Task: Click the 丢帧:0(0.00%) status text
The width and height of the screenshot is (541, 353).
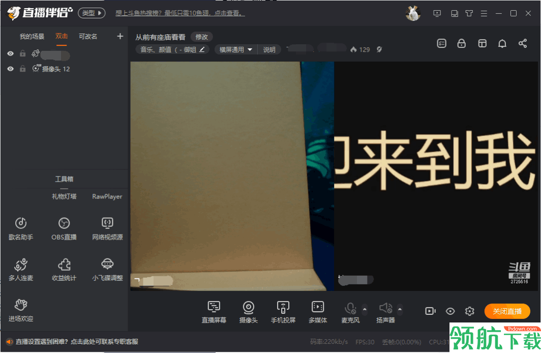Action: click(402, 342)
